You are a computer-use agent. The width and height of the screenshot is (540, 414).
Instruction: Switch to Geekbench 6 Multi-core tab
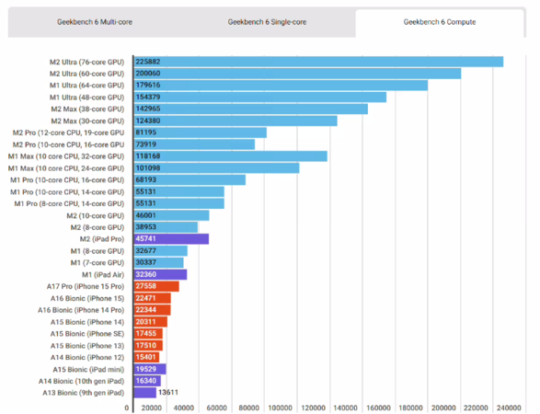pos(95,22)
